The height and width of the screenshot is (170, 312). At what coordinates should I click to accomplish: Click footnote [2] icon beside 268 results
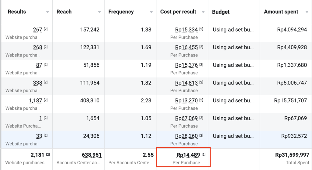pos(46,47)
